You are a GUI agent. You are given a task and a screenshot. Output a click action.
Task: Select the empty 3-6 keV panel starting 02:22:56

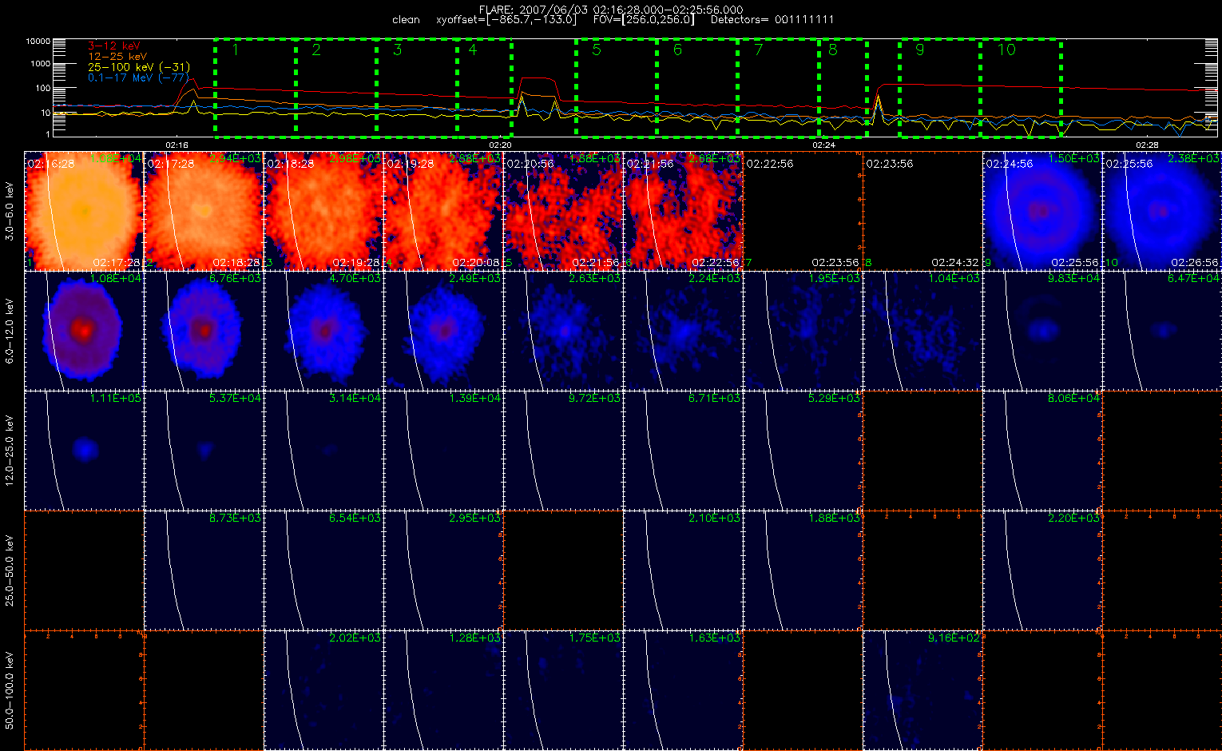point(803,210)
